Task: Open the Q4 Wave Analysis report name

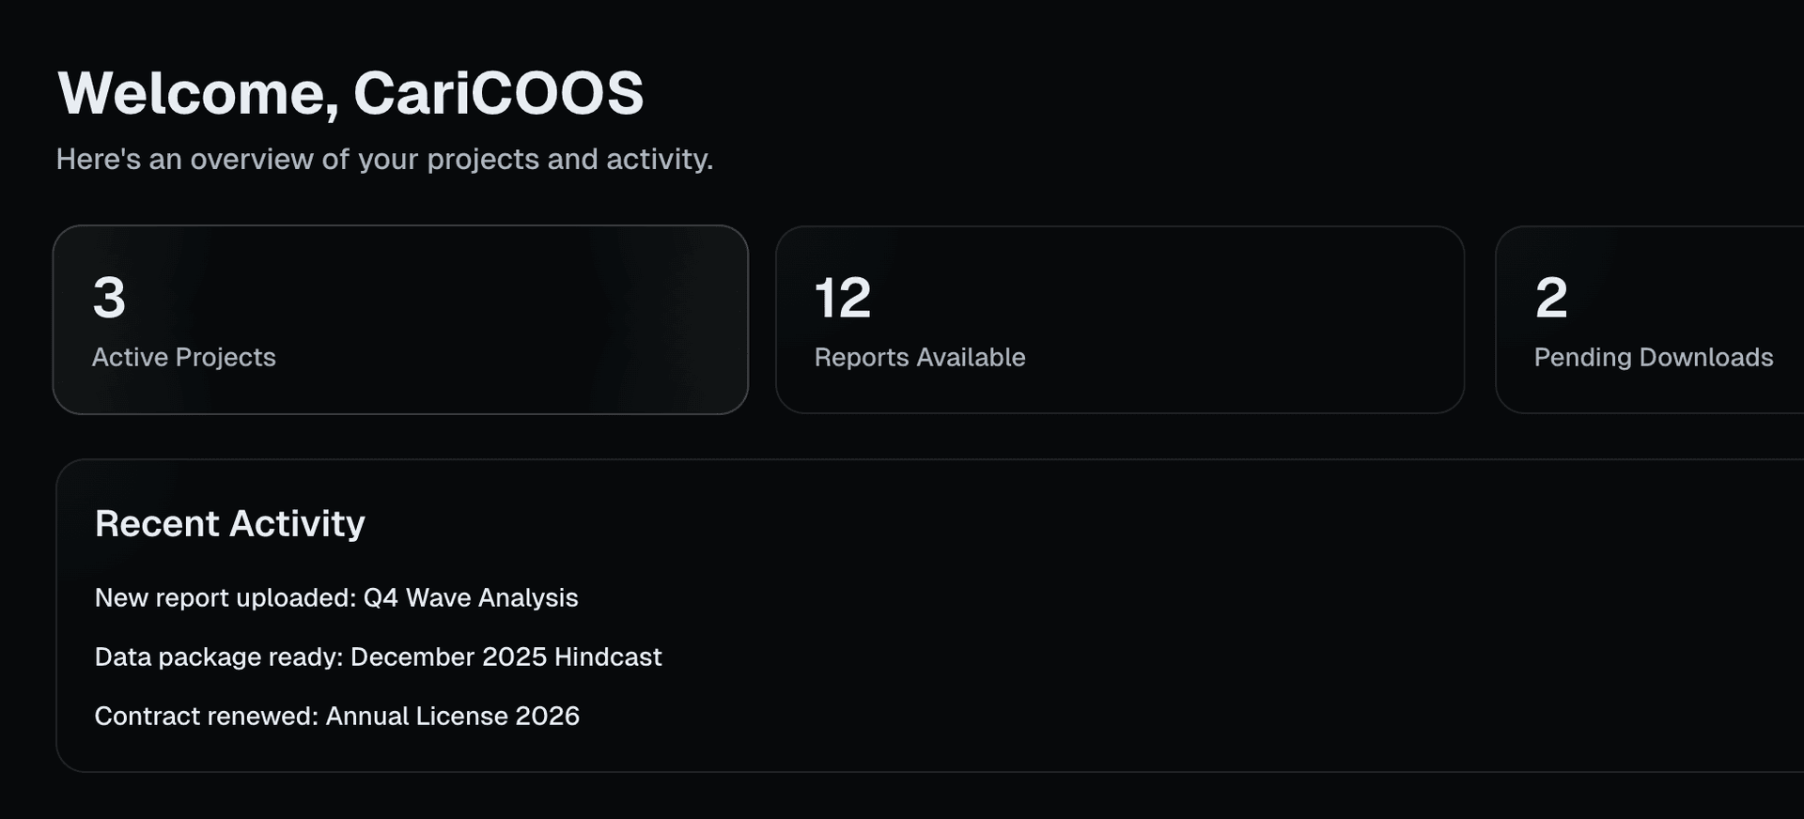Action: 471,598
